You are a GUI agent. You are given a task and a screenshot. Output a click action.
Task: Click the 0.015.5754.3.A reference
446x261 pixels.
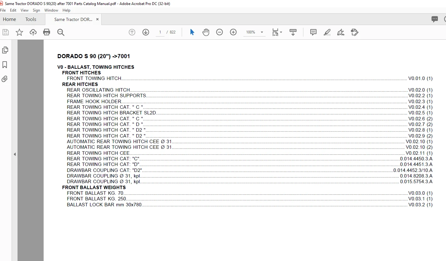click(x=416, y=182)
